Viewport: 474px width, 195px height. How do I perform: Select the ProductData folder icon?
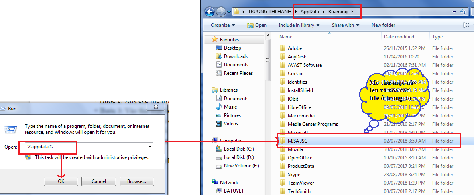click(x=283, y=166)
